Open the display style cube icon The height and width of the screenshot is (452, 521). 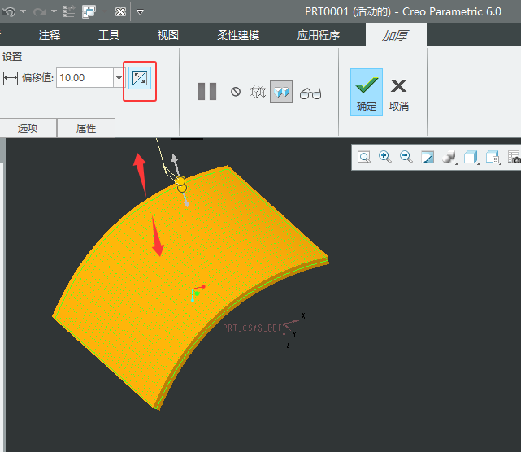[471, 157]
